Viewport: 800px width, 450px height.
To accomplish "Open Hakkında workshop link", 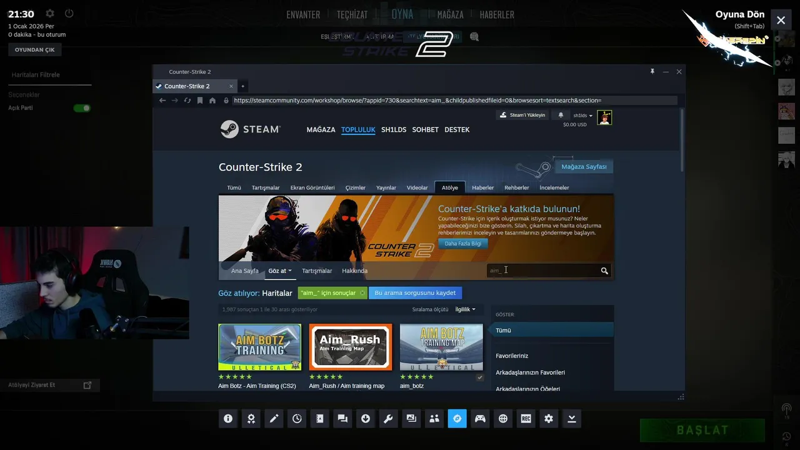I will click(x=354, y=271).
